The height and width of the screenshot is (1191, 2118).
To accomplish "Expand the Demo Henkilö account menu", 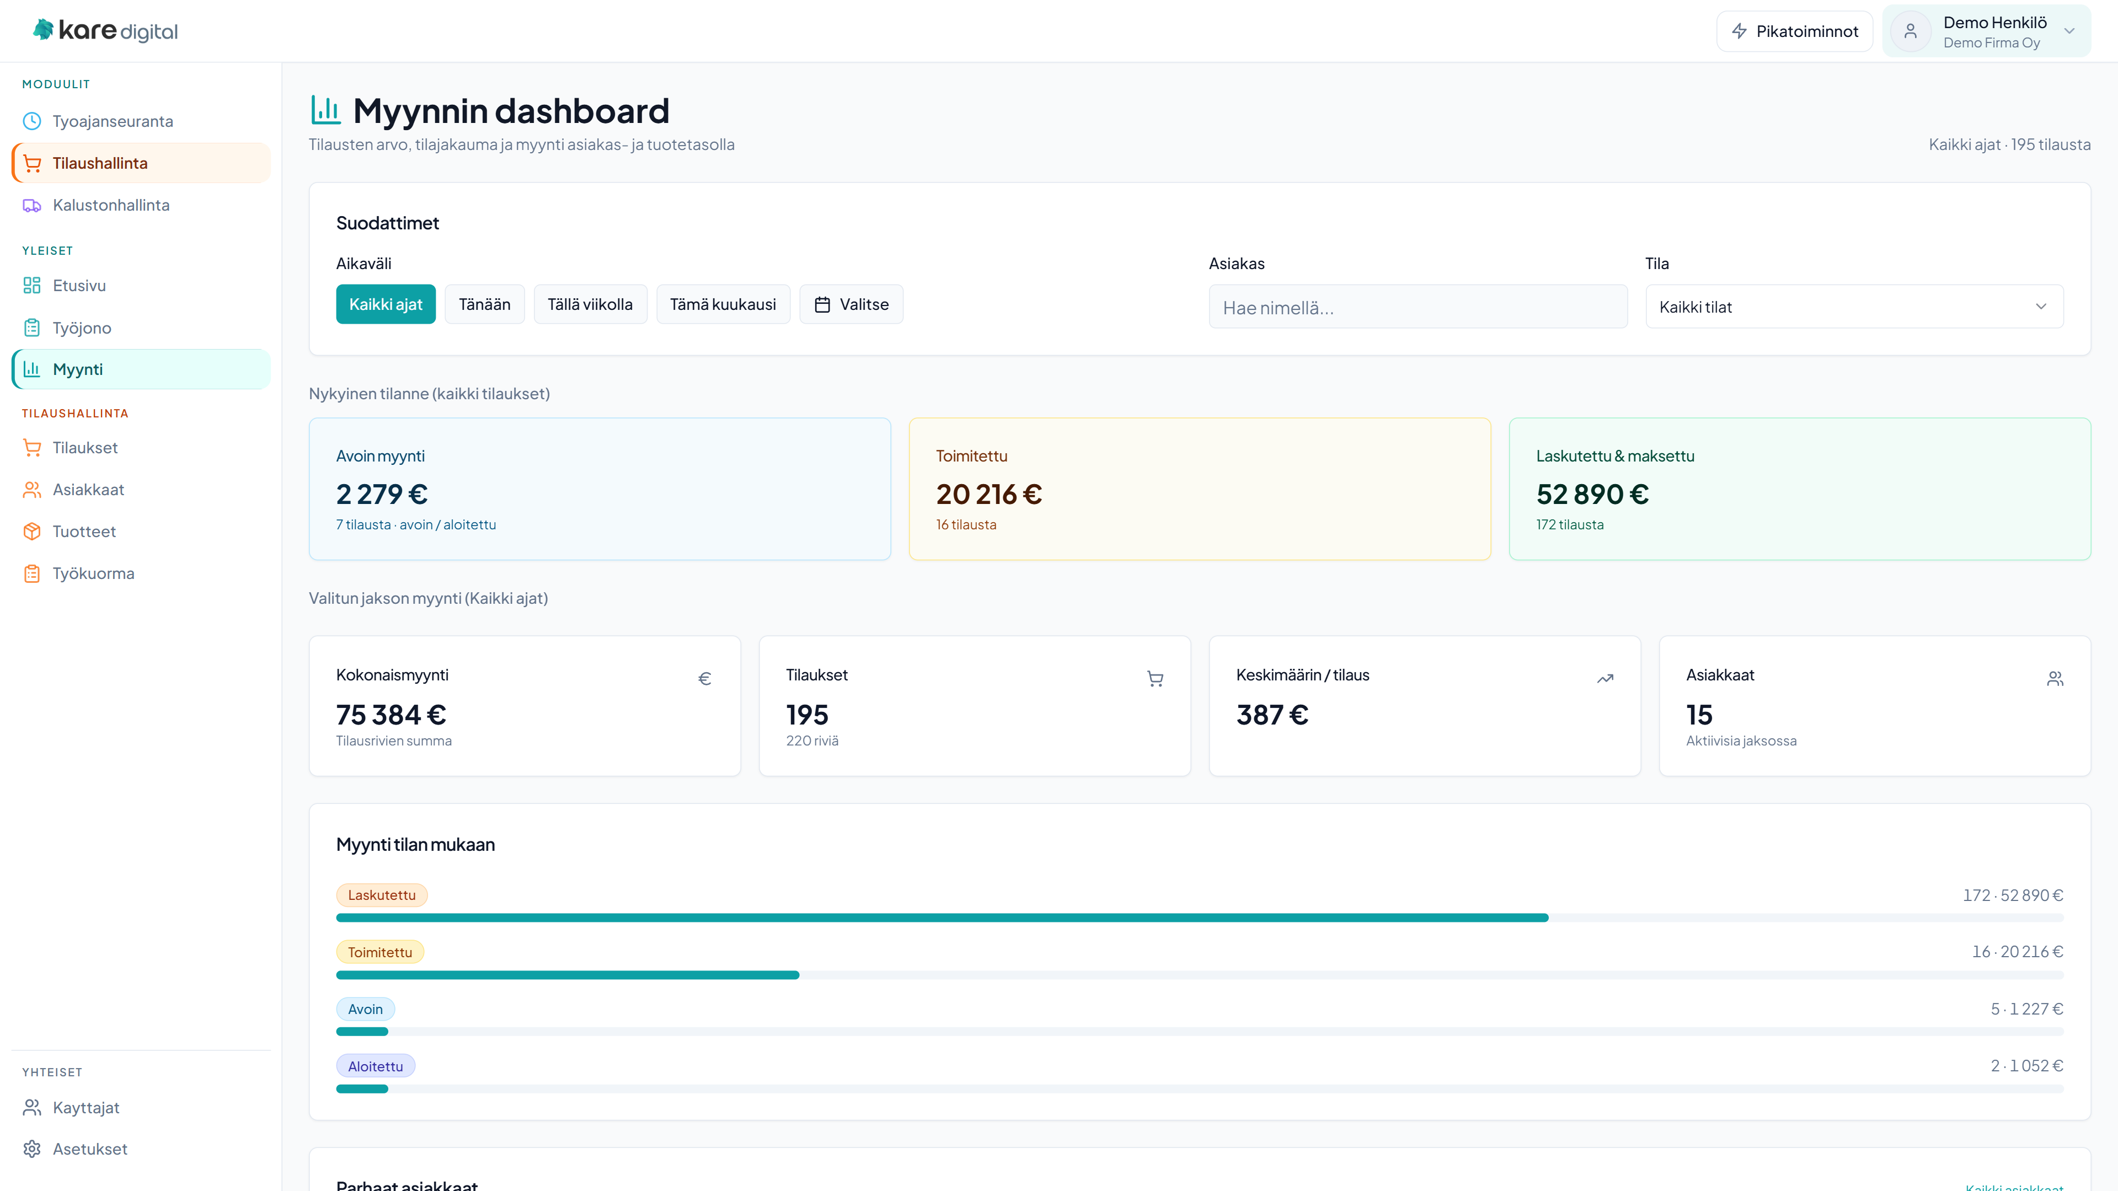I will [x=1986, y=31].
